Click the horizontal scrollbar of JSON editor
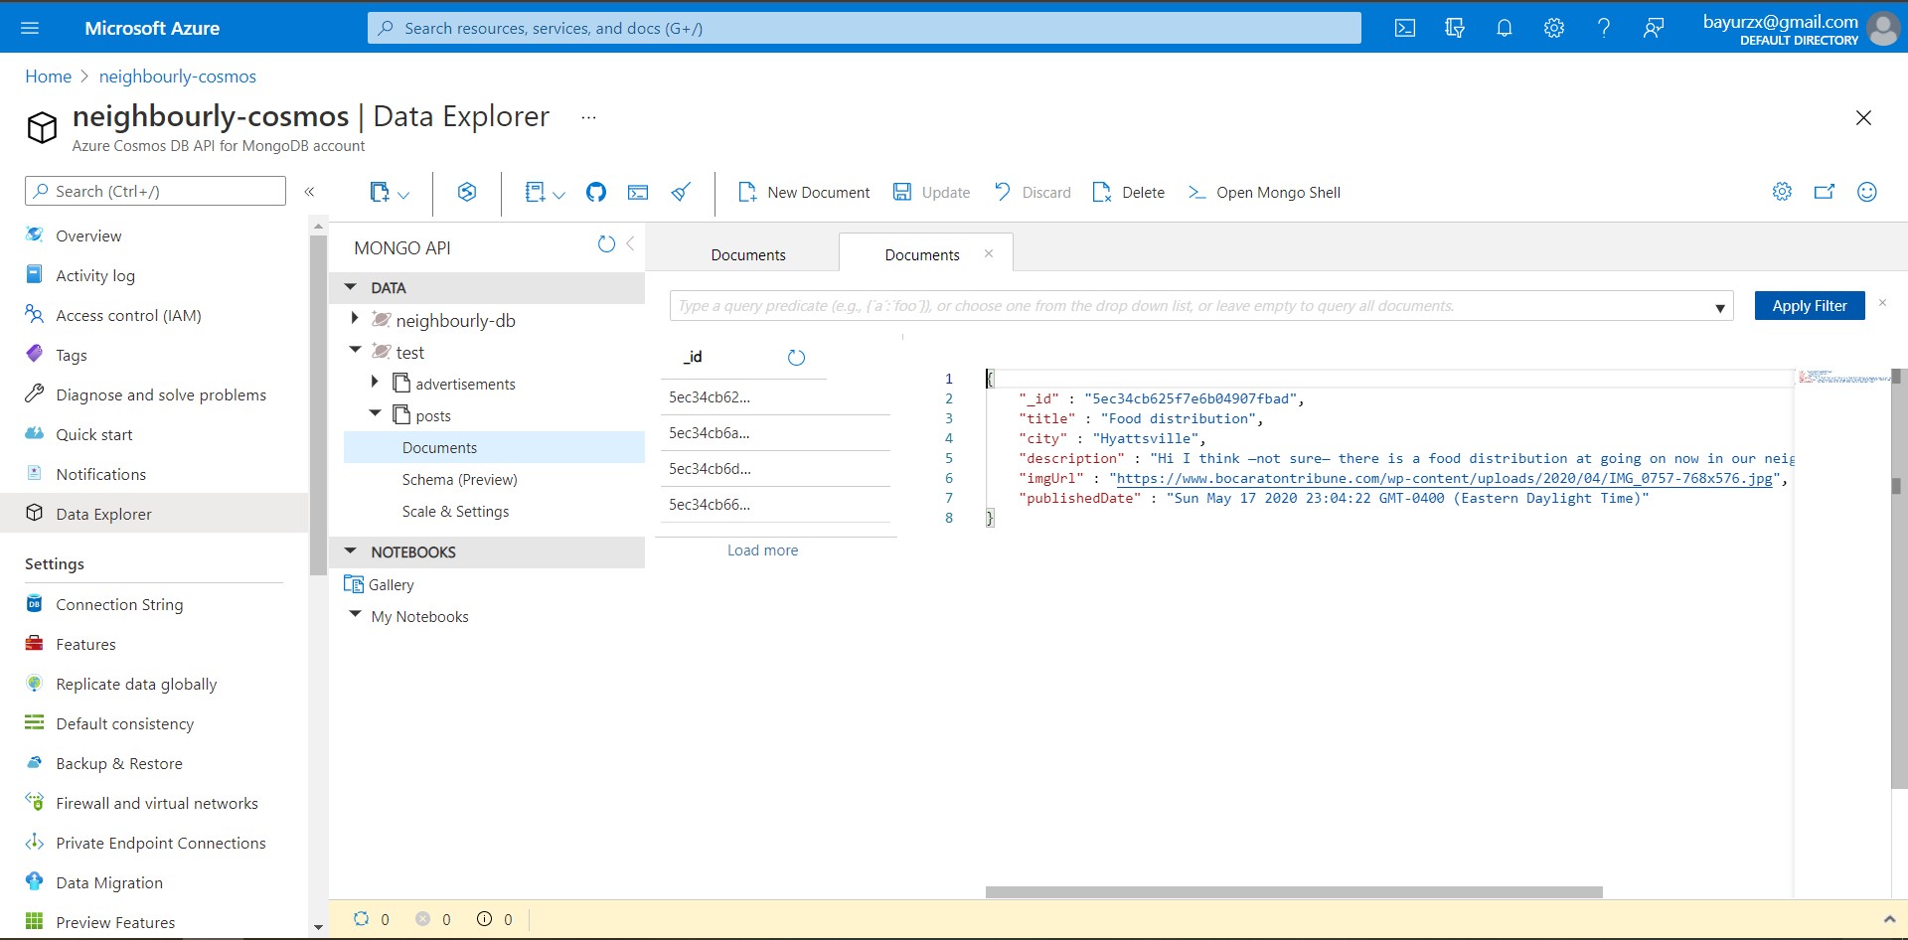The image size is (1908, 940). click(x=1294, y=891)
